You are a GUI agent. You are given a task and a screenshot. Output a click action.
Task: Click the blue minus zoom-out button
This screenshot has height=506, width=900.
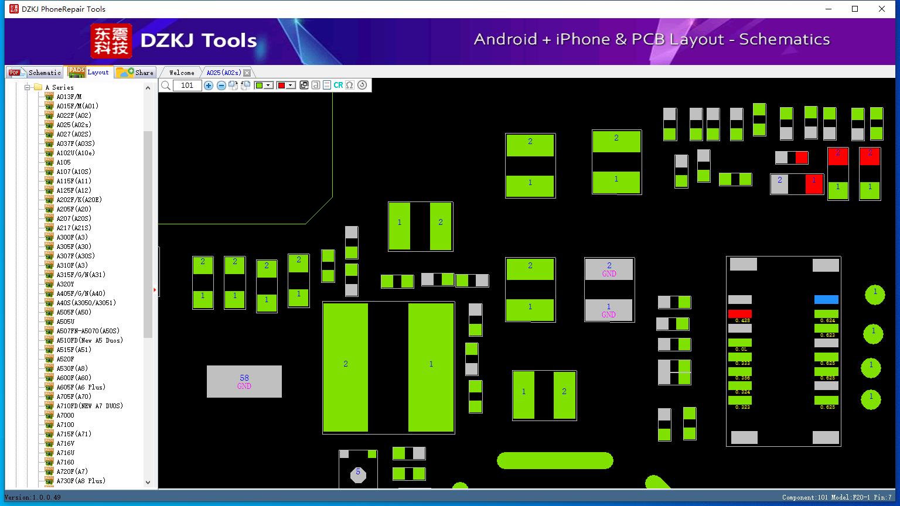pos(221,86)
